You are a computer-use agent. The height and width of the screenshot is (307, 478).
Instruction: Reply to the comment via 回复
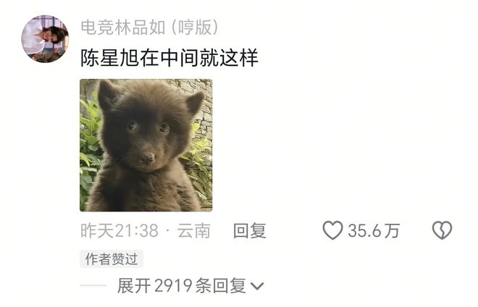click(x=250, y=230)
